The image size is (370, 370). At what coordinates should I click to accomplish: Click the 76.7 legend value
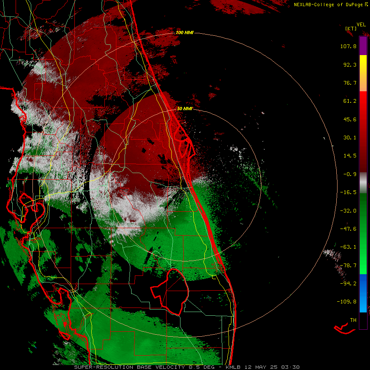[350, 83]
